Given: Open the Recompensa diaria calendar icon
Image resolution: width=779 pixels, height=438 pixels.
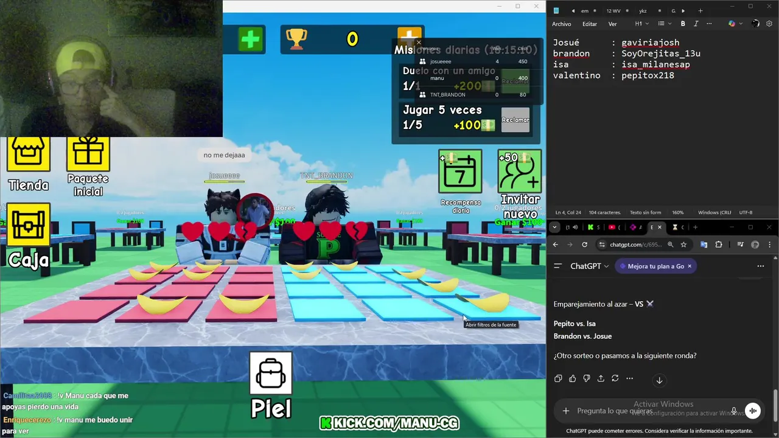Looking at the screenshot, I should pos(460,172).
